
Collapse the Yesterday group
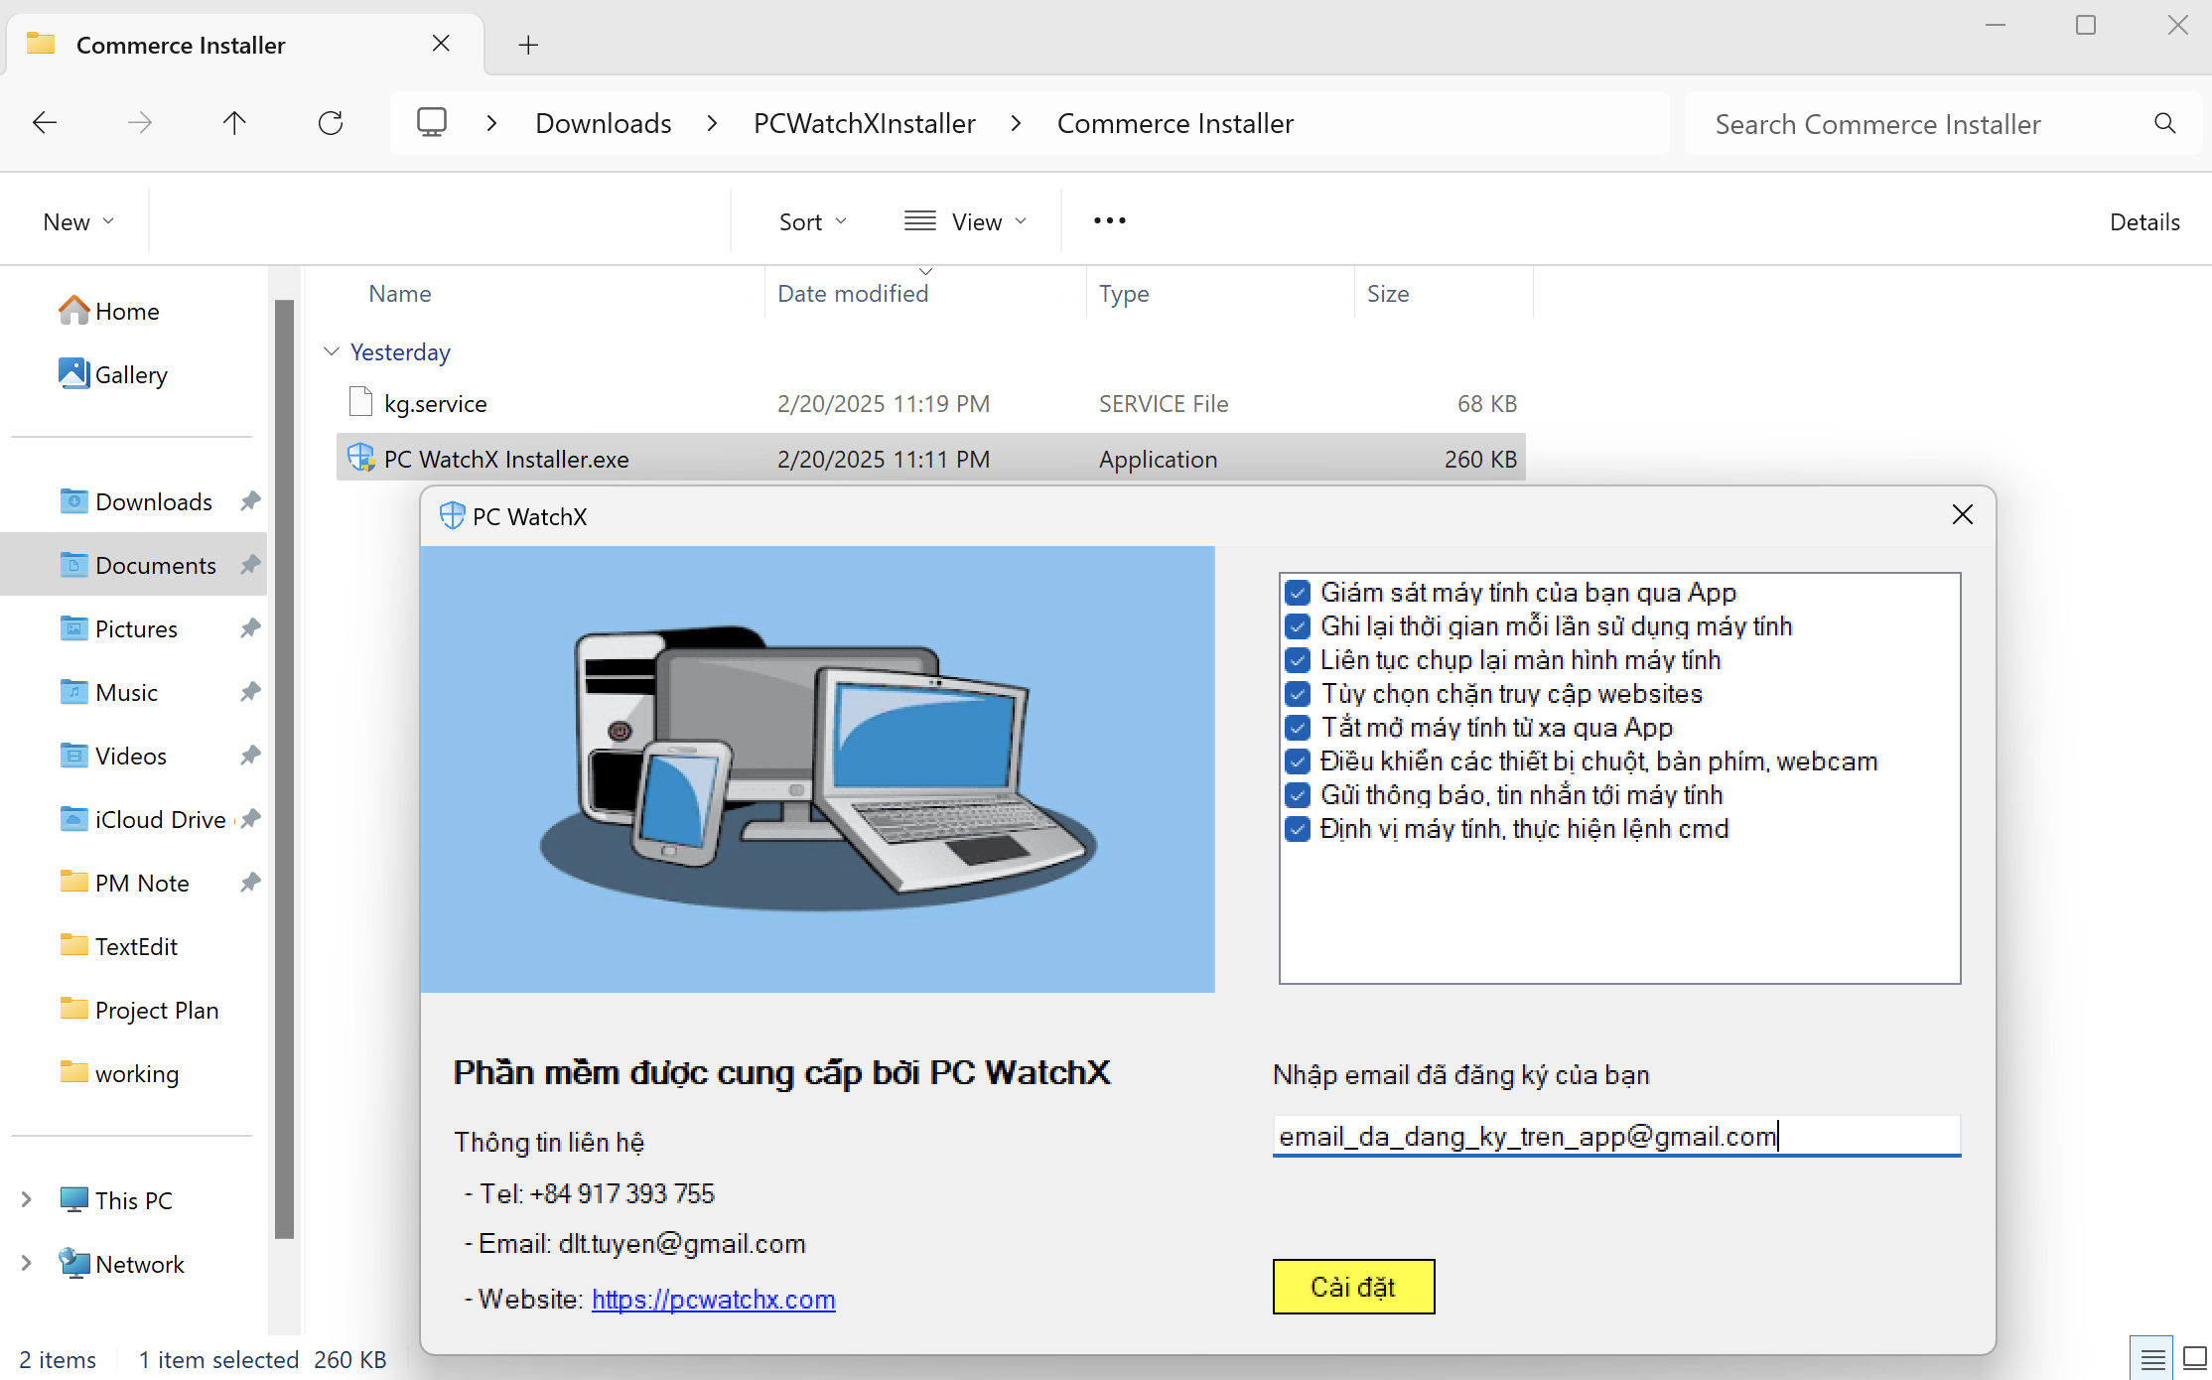click(x=332, y=351)
